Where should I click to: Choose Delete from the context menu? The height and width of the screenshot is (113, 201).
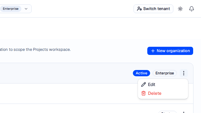click(x=163, y=94)
